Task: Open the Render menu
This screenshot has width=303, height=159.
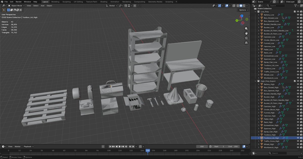Action: [18, 2]
